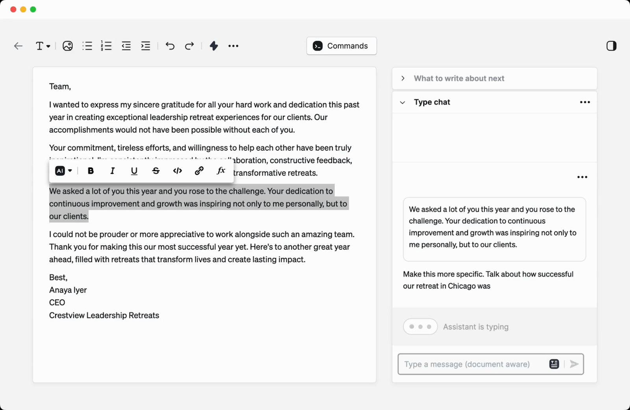Click the code formatting icon
The height and width of the screenshot is (410, 630).
click(x=177, y=171)
